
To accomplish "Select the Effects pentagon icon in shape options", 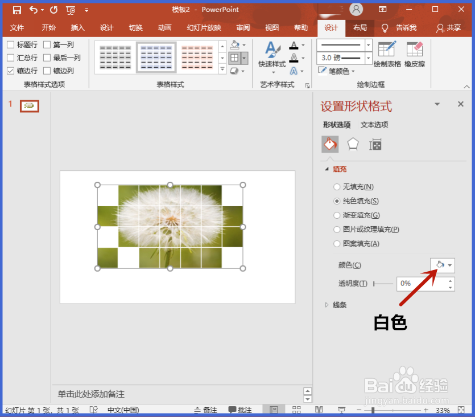I will click(353, 144).
